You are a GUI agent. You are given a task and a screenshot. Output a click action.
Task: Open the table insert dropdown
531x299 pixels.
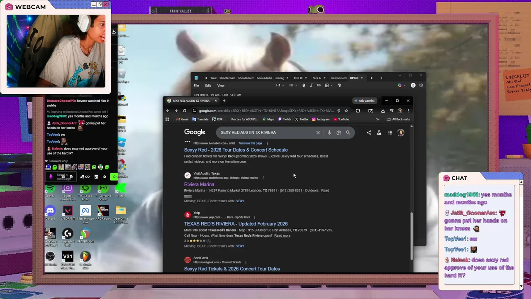coord(328,86)
